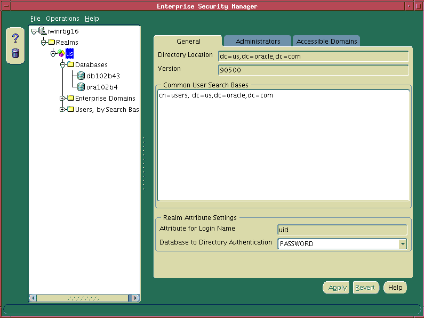Switch to the Accessible Domains tab

[327, 41]
